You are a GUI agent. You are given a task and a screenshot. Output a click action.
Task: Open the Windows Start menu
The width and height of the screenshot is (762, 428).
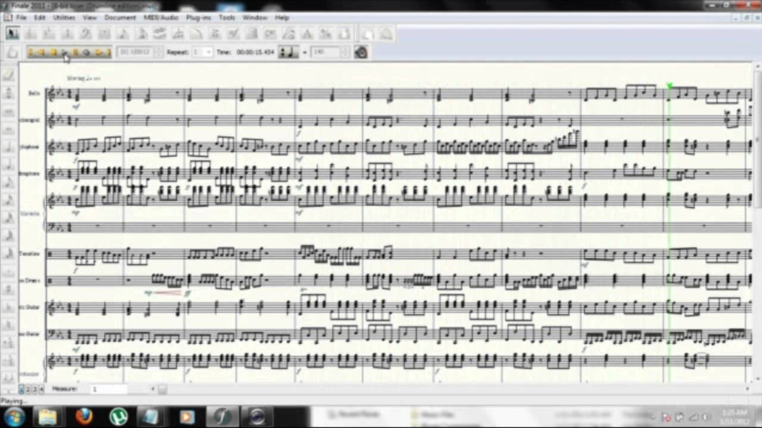tap(14, 417)
